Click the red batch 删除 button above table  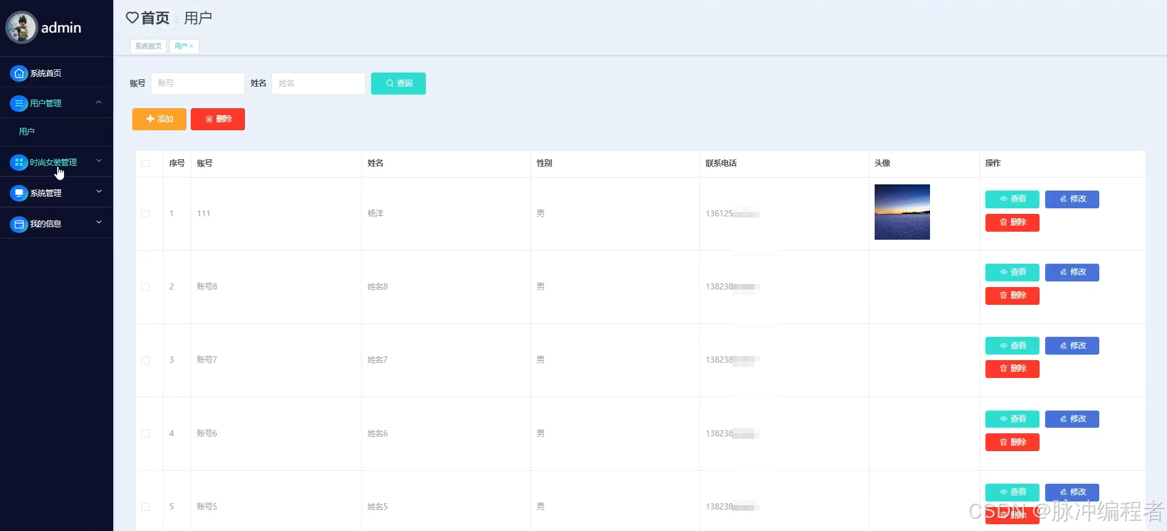218,119
